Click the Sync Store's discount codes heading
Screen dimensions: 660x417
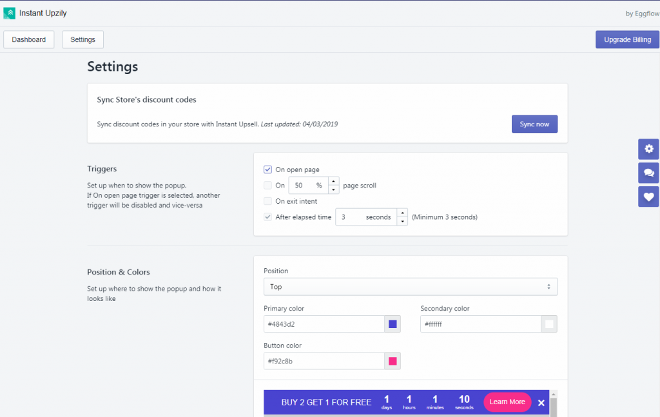[x=146, y=100]
